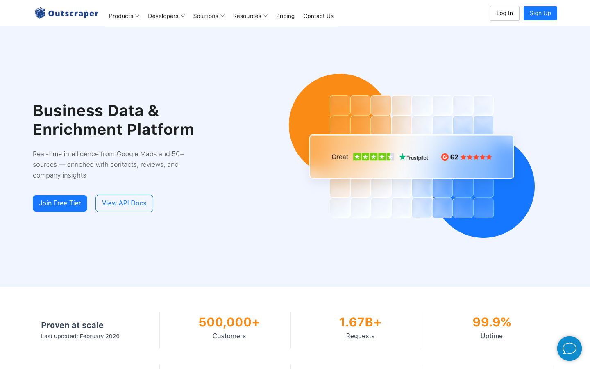Open the Contact Us page

coord(318,16)
